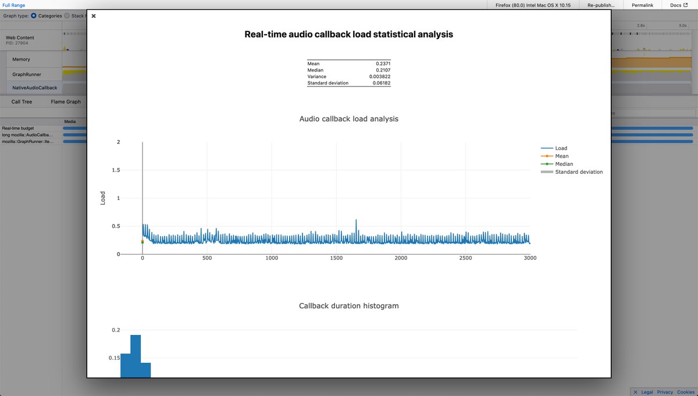Viewport: 698px width, 396px height.
Task: Open the Privacy footer link
Action: pyautogui.click(x=665, y=392)
